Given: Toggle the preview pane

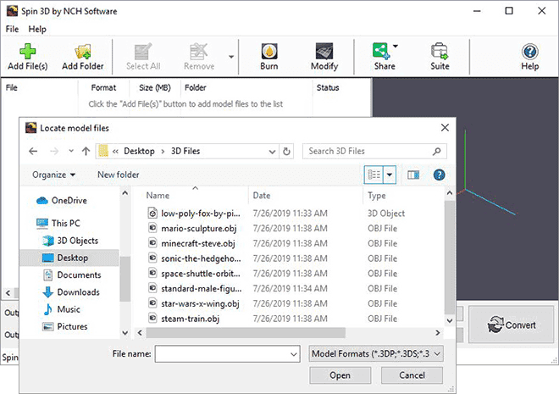Looking at the screenshot, I should tap(413, 175).
